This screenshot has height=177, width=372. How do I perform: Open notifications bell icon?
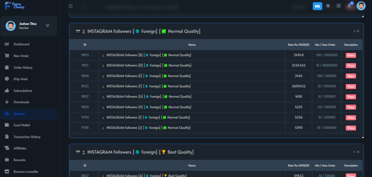(x=349, y=6)
